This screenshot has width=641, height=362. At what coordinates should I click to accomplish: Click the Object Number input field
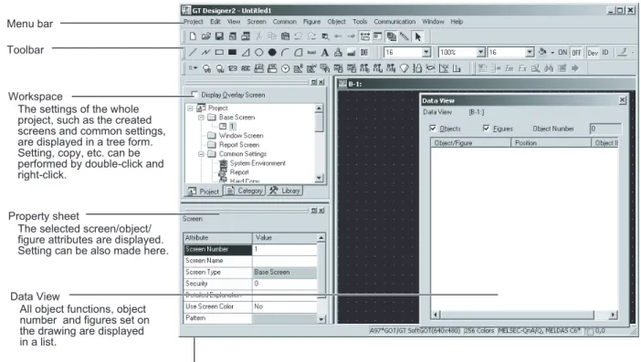[x=605, y=129]
